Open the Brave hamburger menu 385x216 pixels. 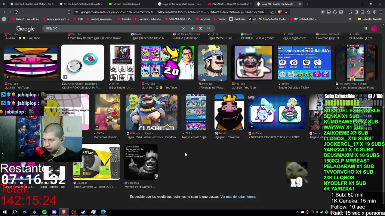[380, 12]
